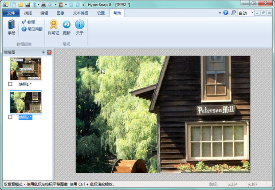The height and width of the screenshot is (190, 275).
Task: Click the 许可证 license icon
Action: (x=53, y=27)
